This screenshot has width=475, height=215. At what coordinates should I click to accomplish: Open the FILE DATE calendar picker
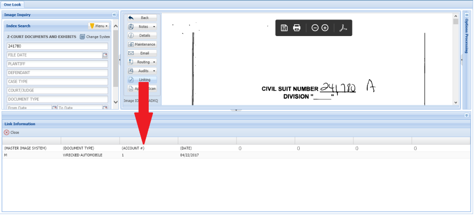point(105,55)
